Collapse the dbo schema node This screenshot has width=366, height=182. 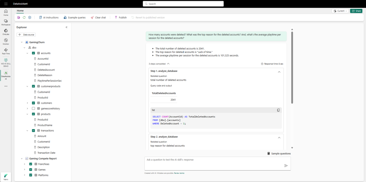point(25,48)
